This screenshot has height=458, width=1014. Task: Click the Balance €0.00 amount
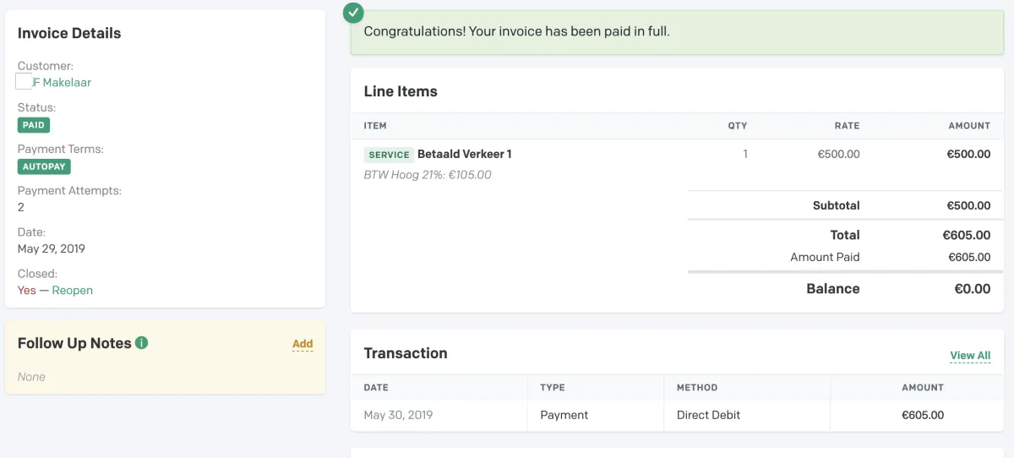972,289
